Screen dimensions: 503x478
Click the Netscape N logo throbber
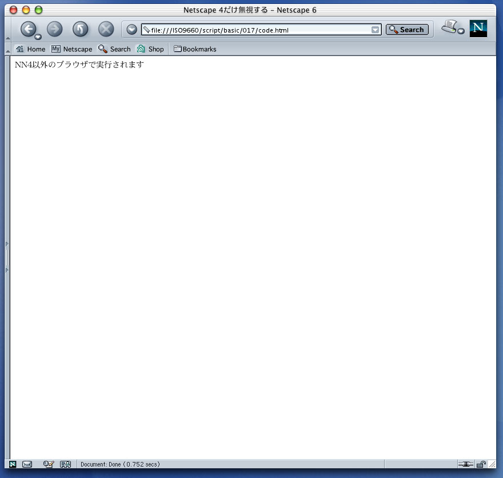pos(478,28)
